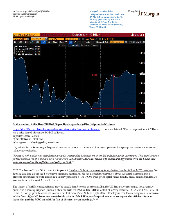Viewport: 172px width, 223px height.
Task: Open the Edit dropdown menu
Action: [95, 35]
